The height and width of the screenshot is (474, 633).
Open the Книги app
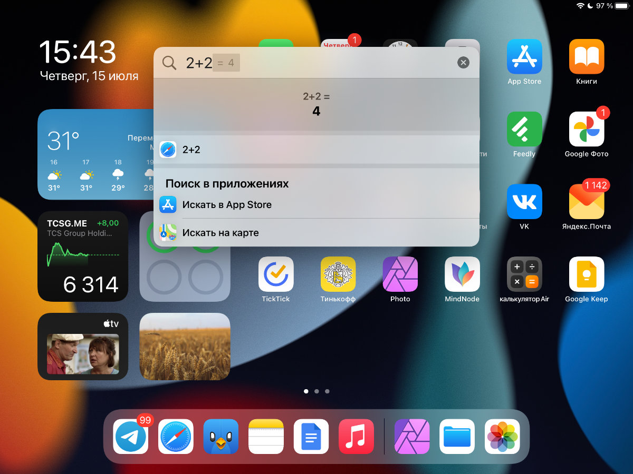(x=587, y=56)
